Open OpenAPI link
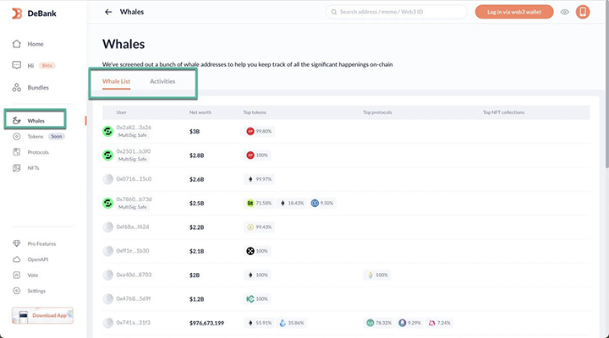Image resolution: width=609 pixels, height=338 pixels. [38, 259]
